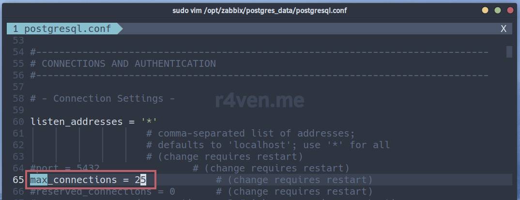Close the buffer with the tabline X

click(x=504, y=29)
